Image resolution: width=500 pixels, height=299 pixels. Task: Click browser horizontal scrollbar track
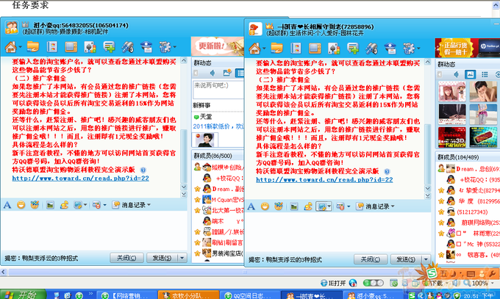coord(246,272)
